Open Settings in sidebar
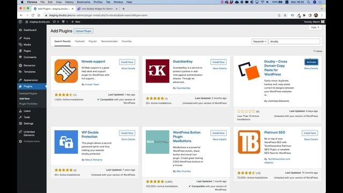The image size is (343, 193). click(28, 123)
